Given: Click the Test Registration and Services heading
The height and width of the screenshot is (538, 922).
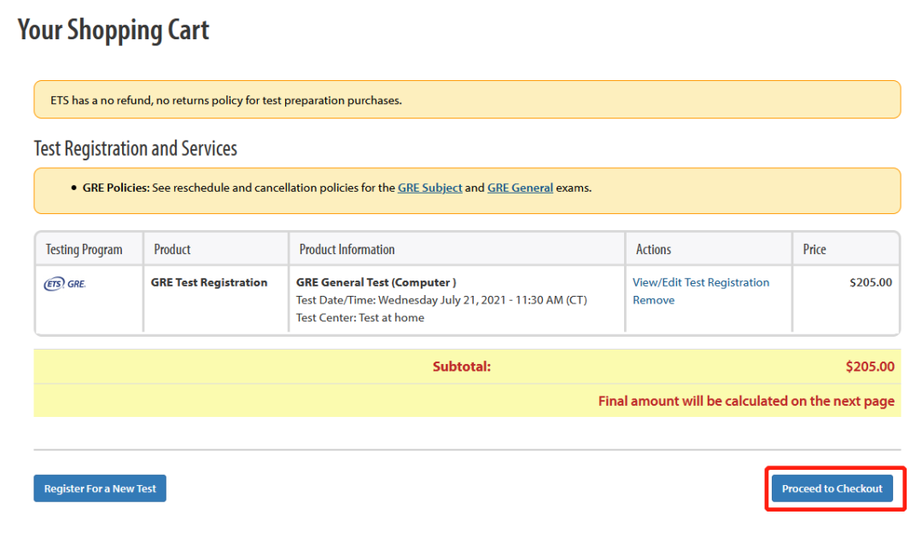Looking at the screenshot, I should click(136, 148).
